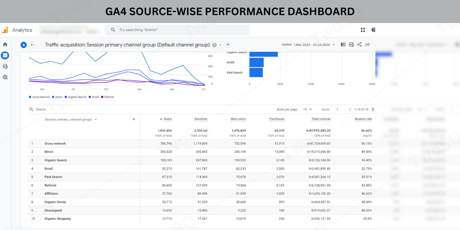This screenshot has height=230, width=460.
Task: Open the Explore icon in sidebar
Action: (5, 66)
